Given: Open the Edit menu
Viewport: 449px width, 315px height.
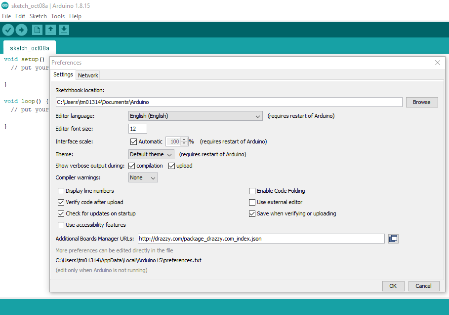Looking at the screenshot, I should 20,16.
